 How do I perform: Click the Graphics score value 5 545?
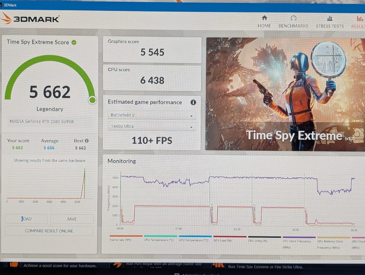152,52
